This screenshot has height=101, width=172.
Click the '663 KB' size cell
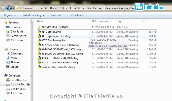point(153,36)
